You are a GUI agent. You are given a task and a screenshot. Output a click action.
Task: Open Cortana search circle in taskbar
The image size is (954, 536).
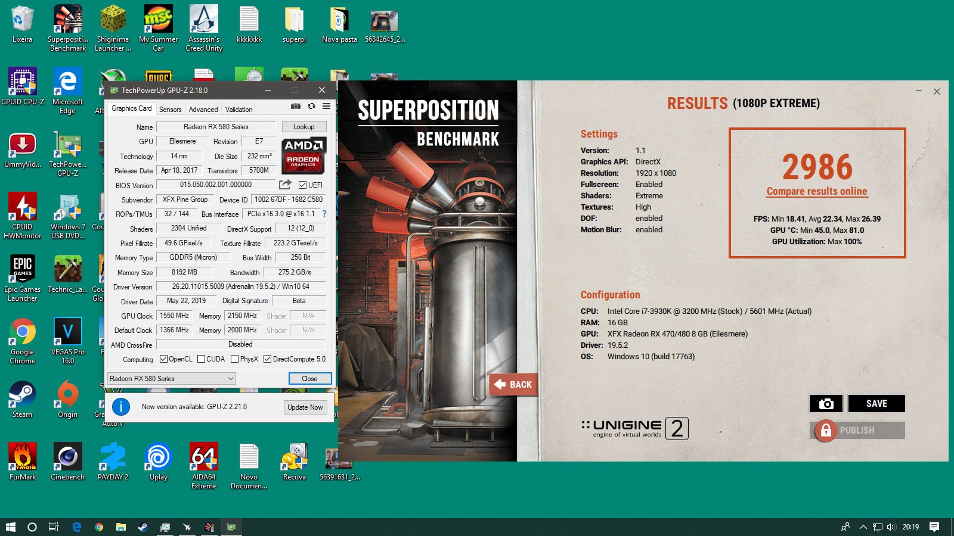pyautogui.click(x=32, y=527)
